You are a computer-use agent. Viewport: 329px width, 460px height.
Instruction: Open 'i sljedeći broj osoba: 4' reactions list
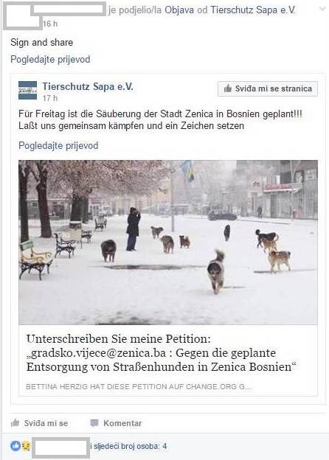(128, 446)
